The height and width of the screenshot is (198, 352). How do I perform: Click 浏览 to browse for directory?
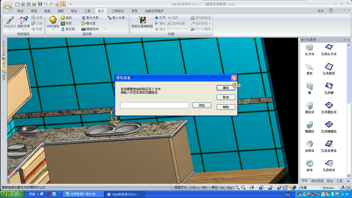pyautogui.click(x=202, y=105)
